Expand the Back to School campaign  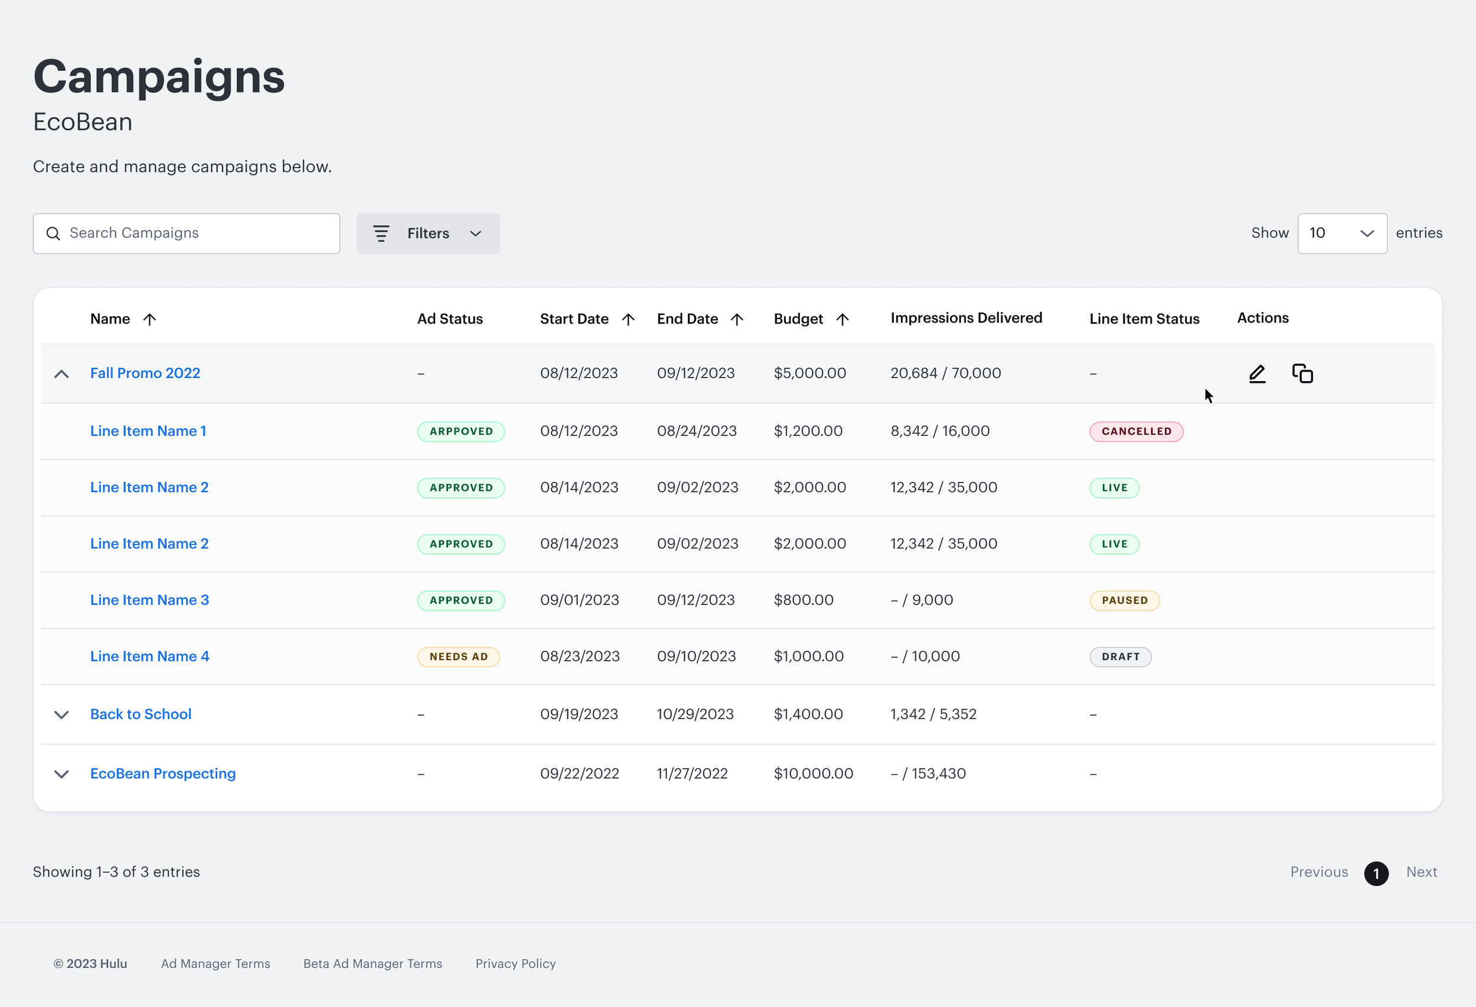click(x=61, y=714)
